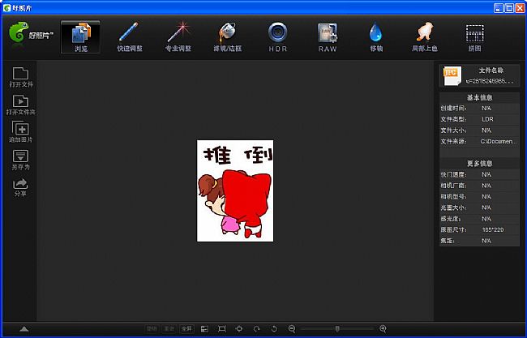Click the zoom in magnifier icon
Screen dimensions: 527x338
tap(383, 328)
